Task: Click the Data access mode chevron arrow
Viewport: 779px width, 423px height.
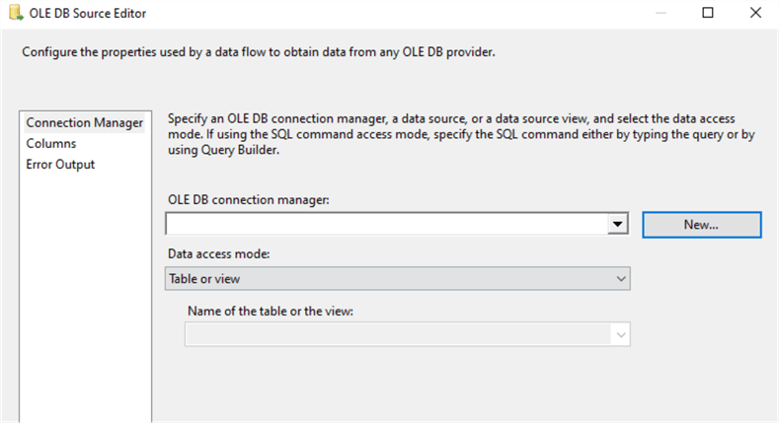Action: coord(620,279)
